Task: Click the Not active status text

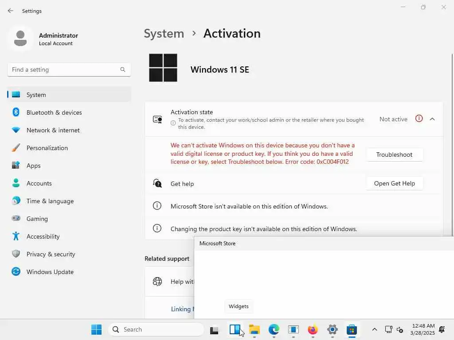Action: point(393,119)
